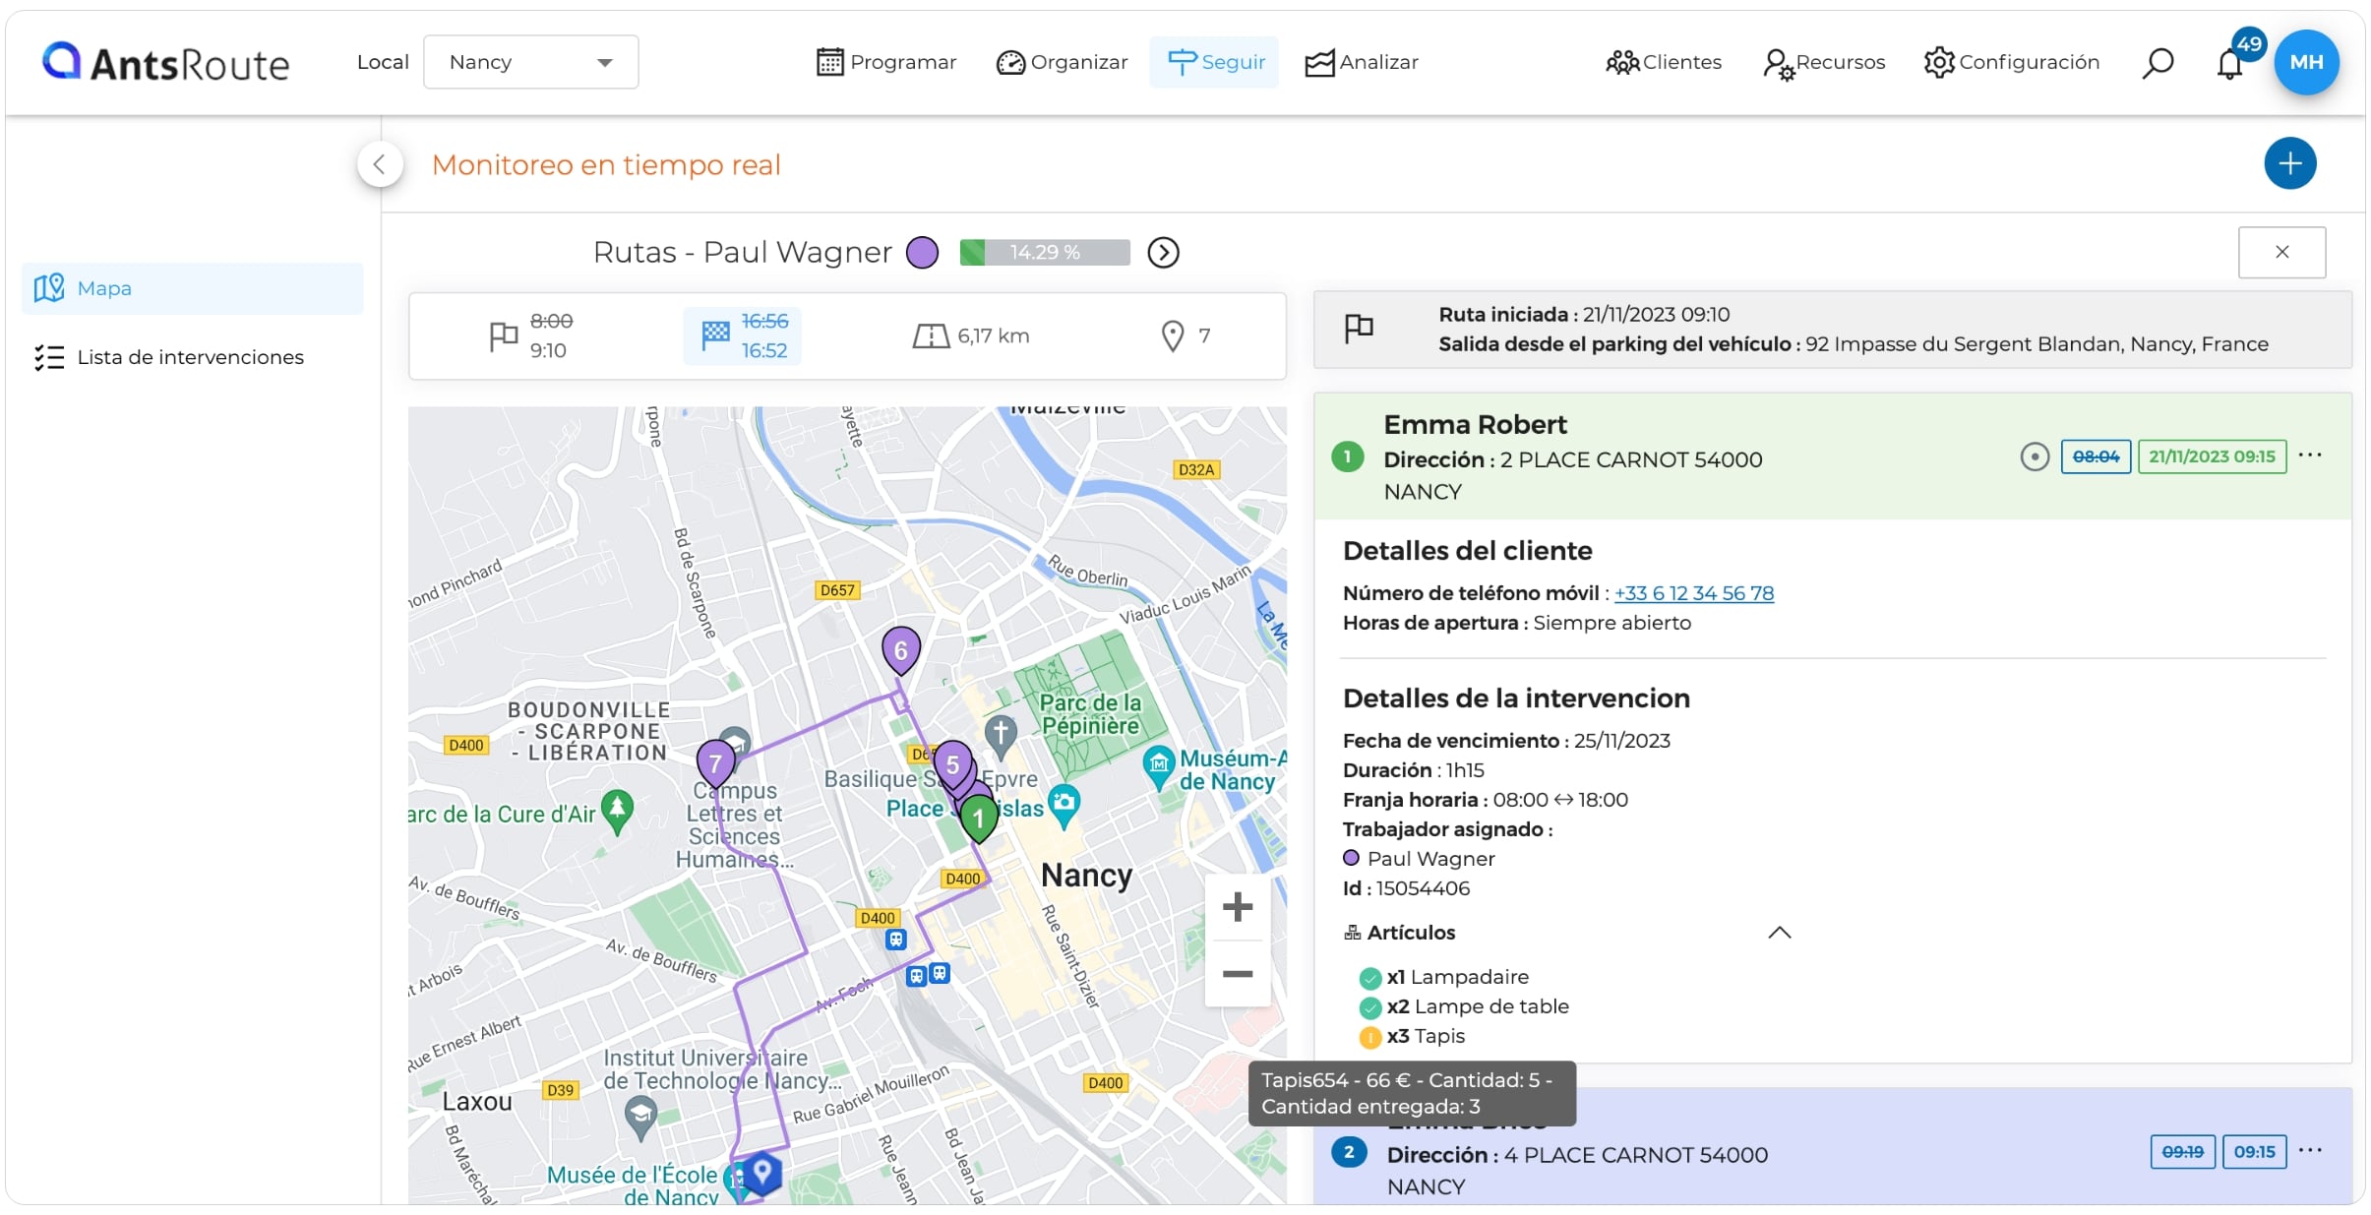Click the Rutas - Paul Wagner heading
Image resolution: width=2371 pixels, height=1215 pixels.
tap(742, 253)
